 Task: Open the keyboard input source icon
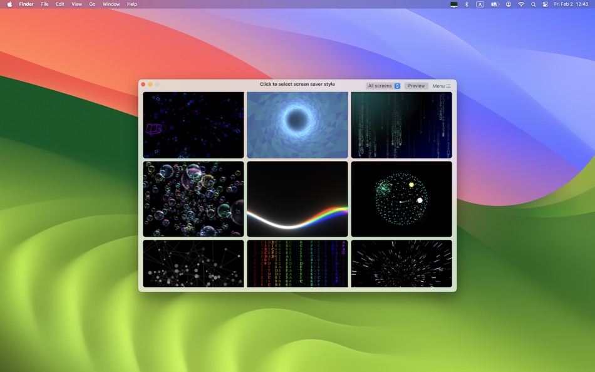[x=480, y=4]
